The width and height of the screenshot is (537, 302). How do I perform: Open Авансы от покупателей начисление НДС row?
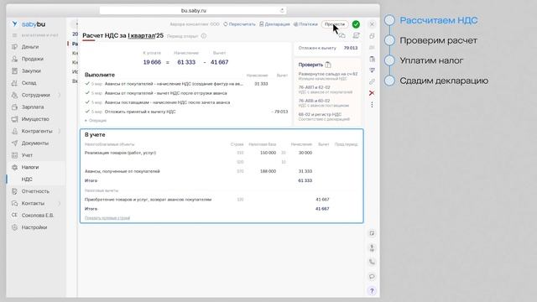coord(186,84)
